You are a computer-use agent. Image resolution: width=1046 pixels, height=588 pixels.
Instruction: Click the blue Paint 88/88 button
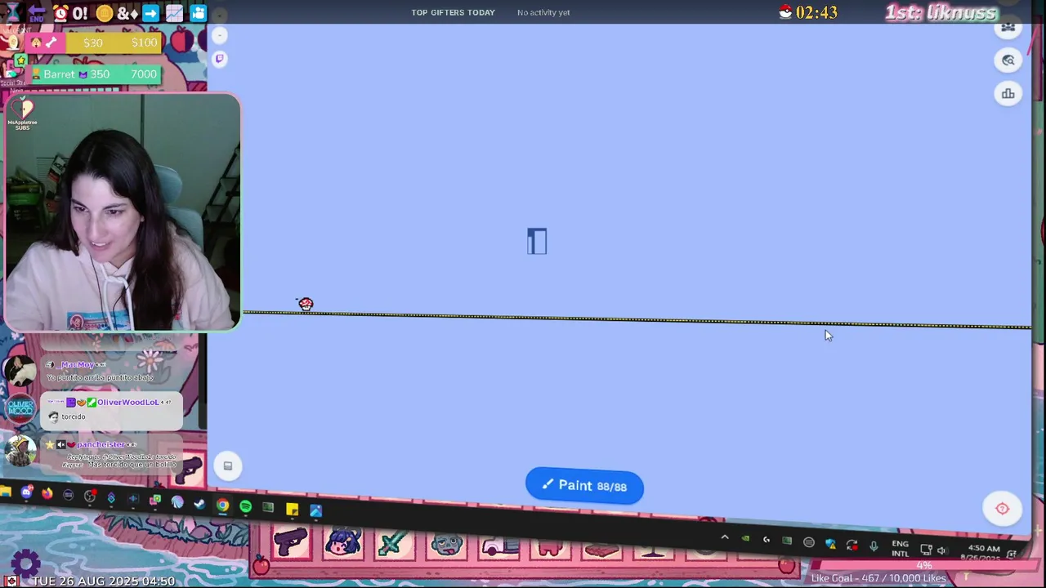pos(584,486)
